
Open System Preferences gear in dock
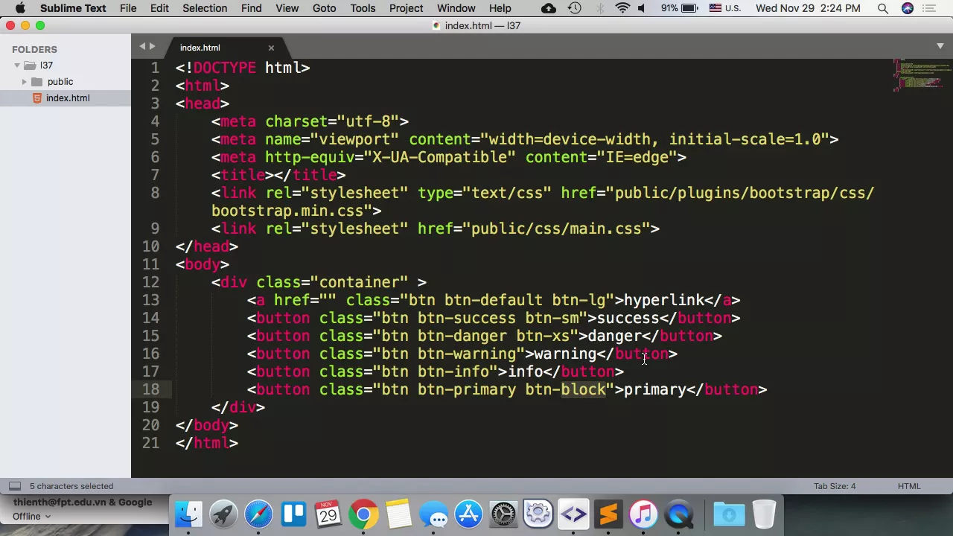(503, 514)
